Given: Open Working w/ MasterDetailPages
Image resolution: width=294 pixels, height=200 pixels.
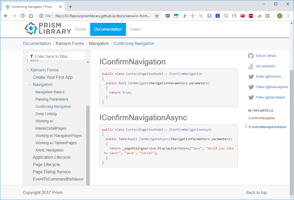Looking at the screenshot, I should coord(51,125).
